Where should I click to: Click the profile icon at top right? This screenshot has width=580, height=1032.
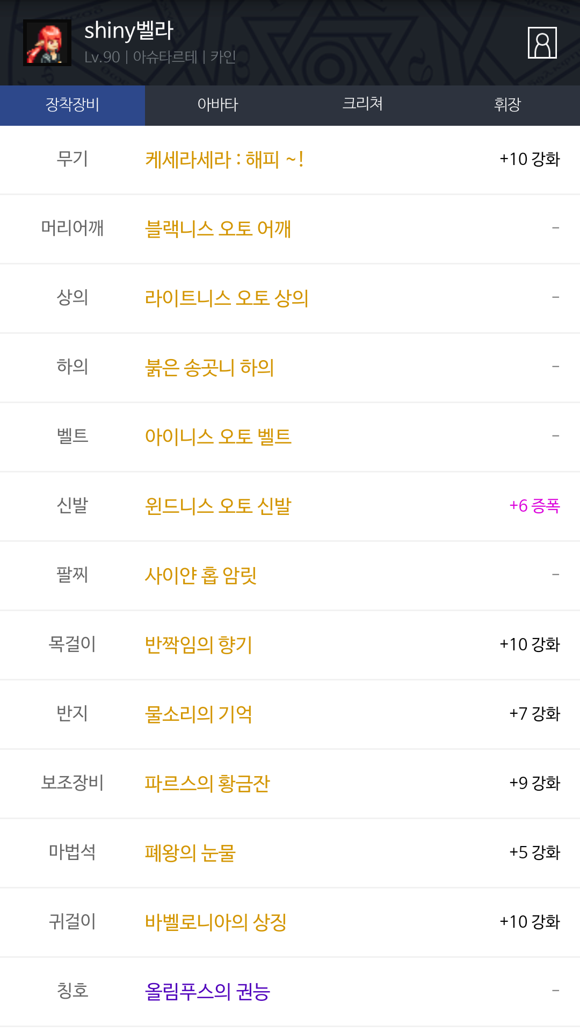coord(542,42)
